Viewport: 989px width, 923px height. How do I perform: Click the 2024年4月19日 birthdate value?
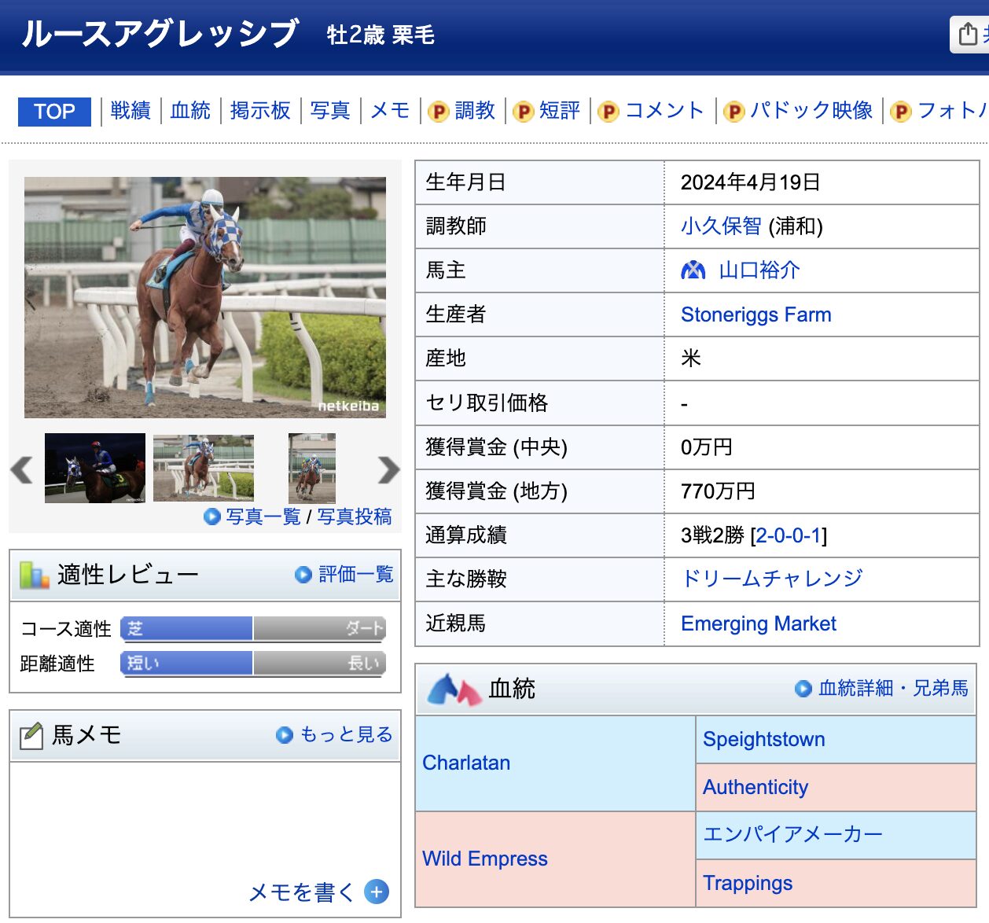(x=751, y=182)
